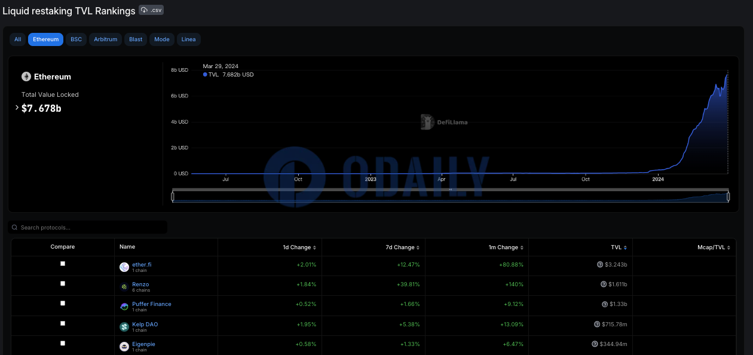Click the $3.243b TVL value

pos(616,264)
